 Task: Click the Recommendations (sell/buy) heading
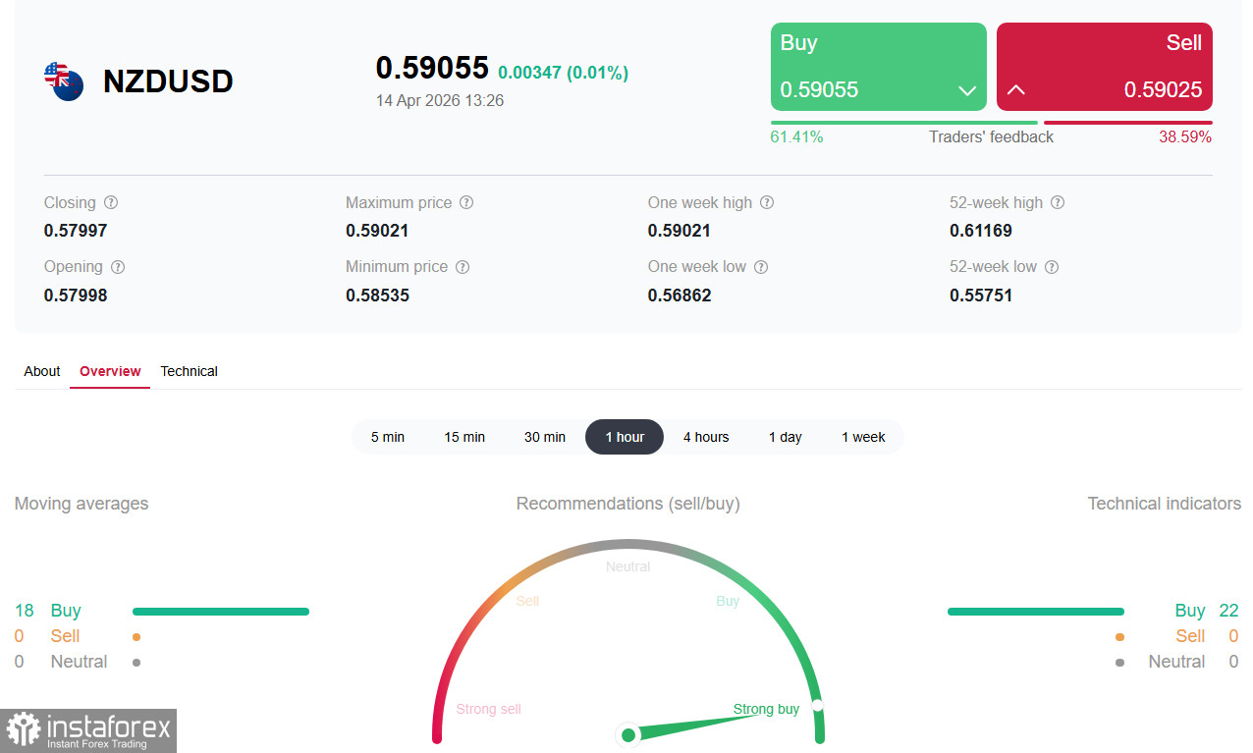628,504
